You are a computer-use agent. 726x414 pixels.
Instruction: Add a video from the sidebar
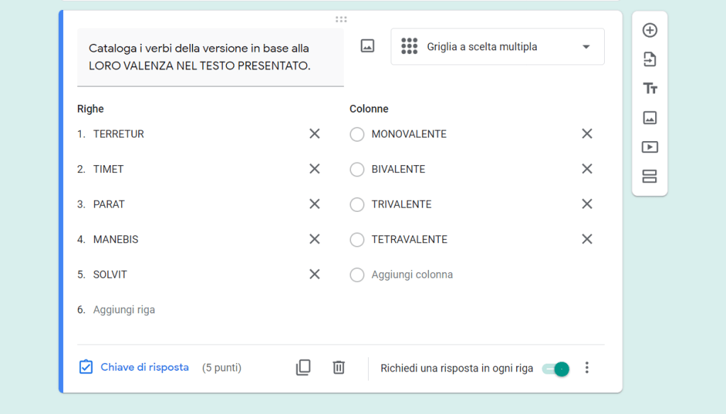pos(649,147)
